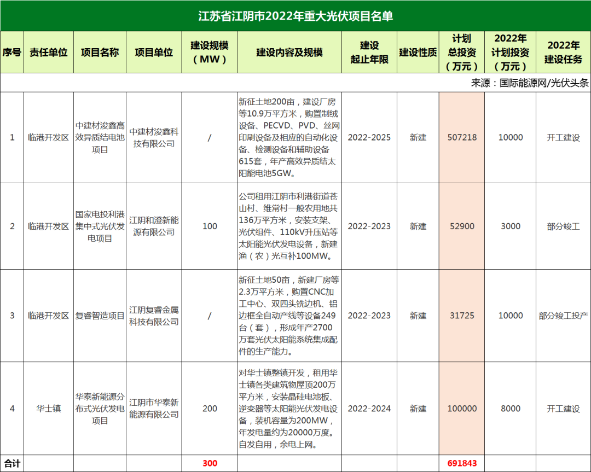Click total investment value 52900
591x472 pixels.
coord(462,226)
